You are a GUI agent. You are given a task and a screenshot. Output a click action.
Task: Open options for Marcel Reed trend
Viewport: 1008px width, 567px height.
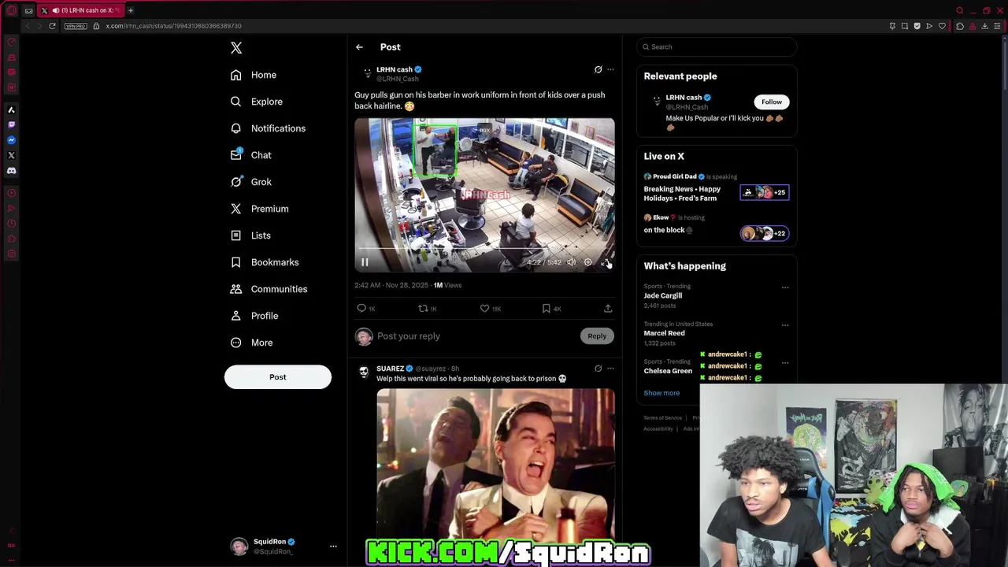click(785, 325)
